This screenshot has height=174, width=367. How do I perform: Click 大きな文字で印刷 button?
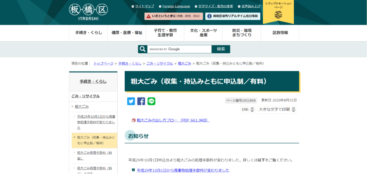[x=277, y=109]
